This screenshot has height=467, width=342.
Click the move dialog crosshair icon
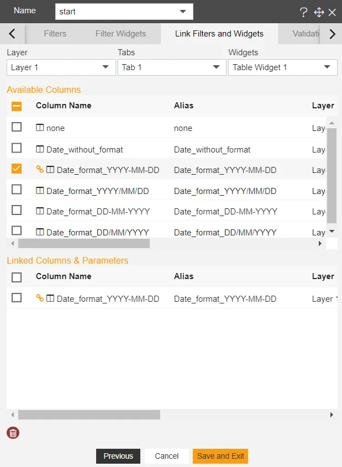pos(319,12)
